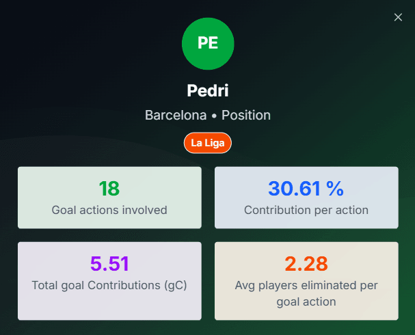Click the PE initials inside the avatar
Viewport: 415px width, 335px height.
click(208, 43)
